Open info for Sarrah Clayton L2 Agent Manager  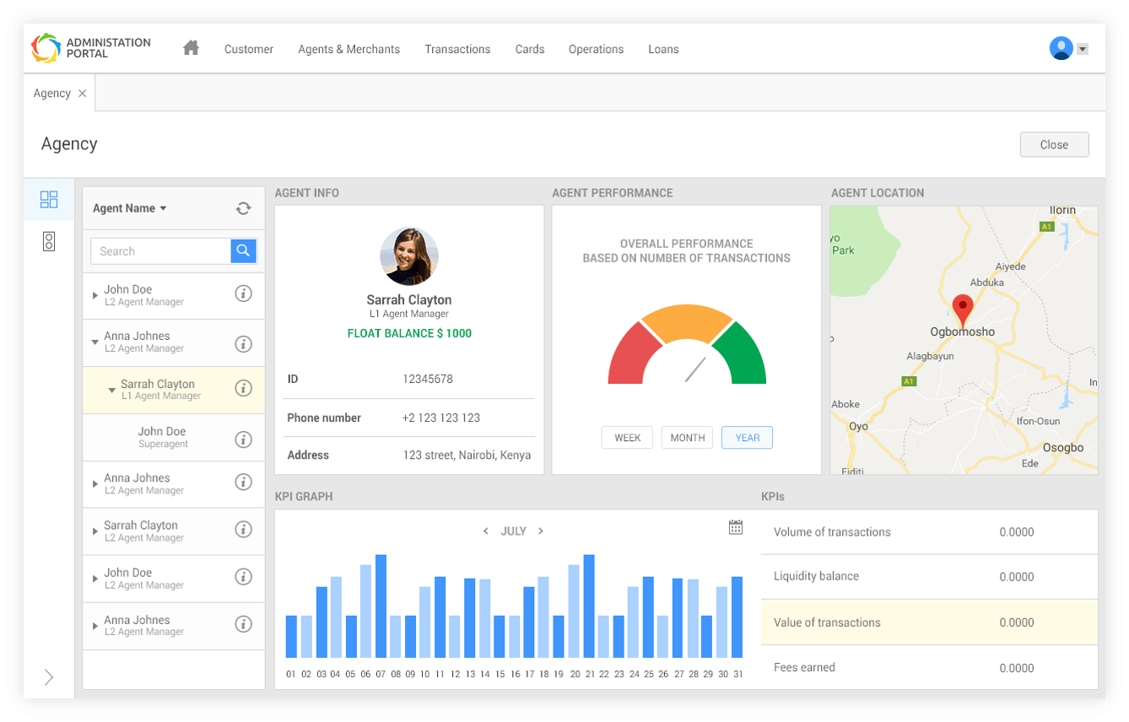[243, 530]
